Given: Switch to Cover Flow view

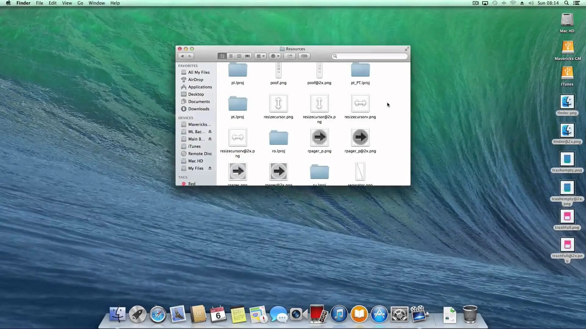Looking at the screenshot, I should pos(248,56).
